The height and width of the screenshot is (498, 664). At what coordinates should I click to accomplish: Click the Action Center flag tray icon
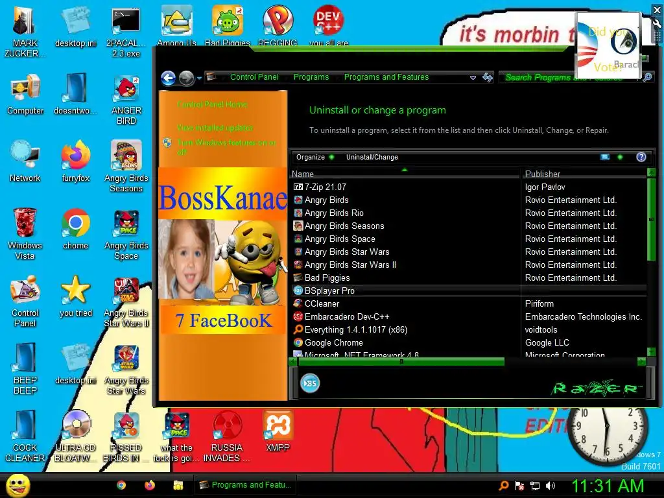click(x=519, y=486)
